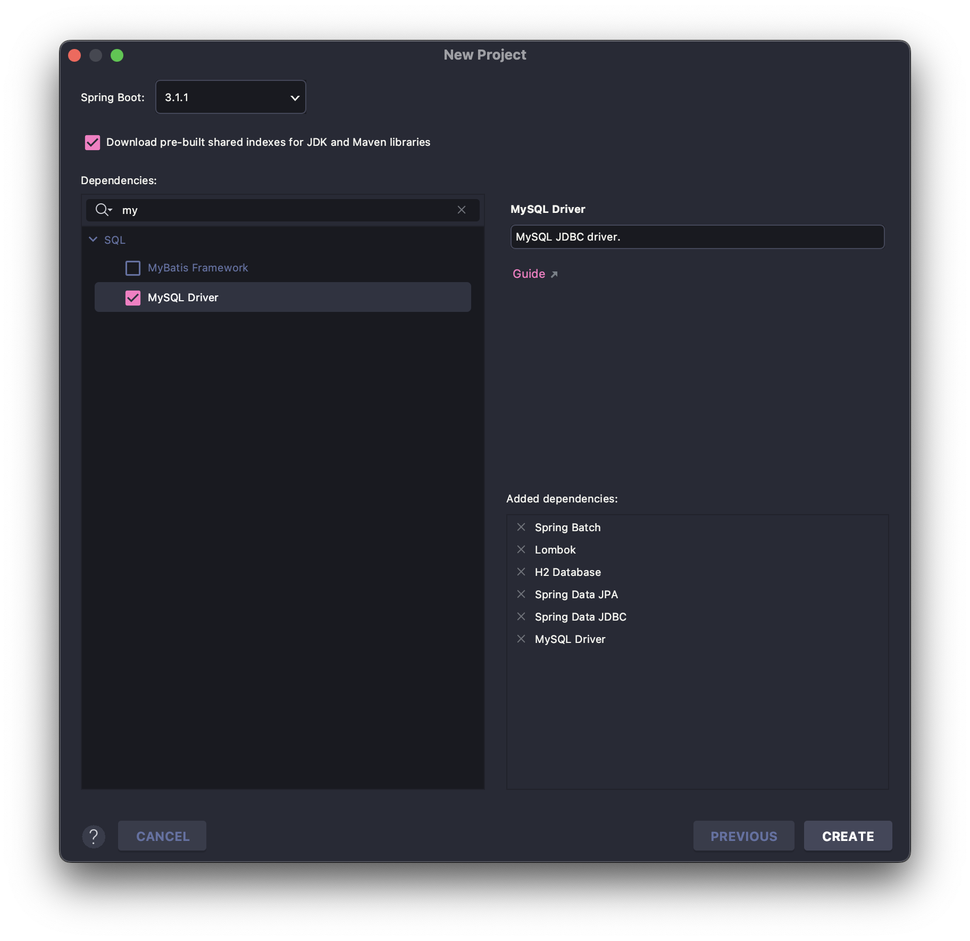Screen dimensions: 970x941
Task: Select MySQL Driver tree item
Action: pos(283,297)
